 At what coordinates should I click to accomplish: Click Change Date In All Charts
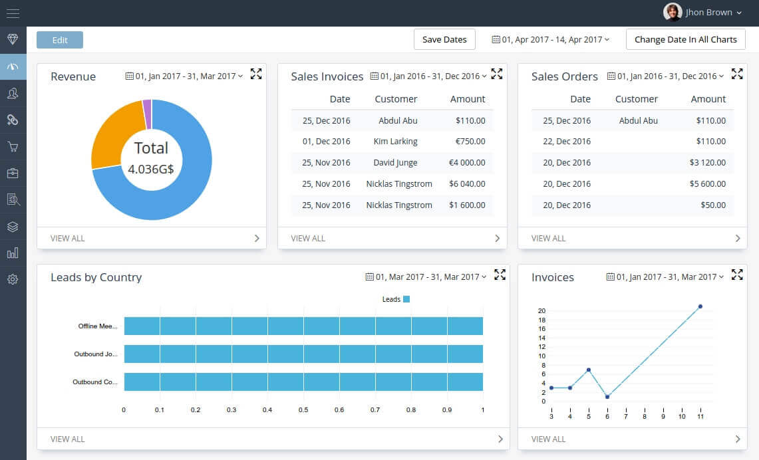pyautogui.click(x=686, y=39)
